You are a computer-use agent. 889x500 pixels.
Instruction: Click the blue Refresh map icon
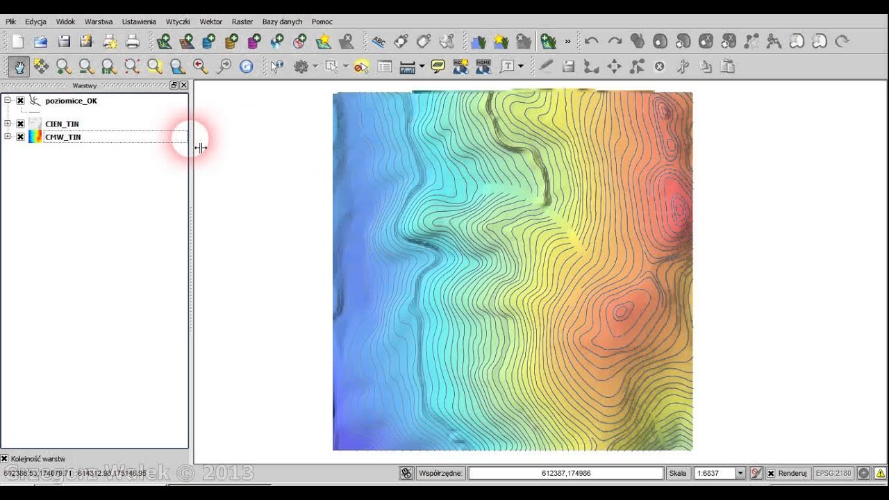click(x=246, y=67)
